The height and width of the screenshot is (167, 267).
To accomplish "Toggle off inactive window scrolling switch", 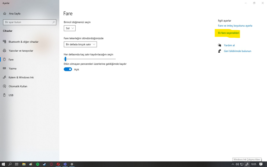I will point(68,69).
